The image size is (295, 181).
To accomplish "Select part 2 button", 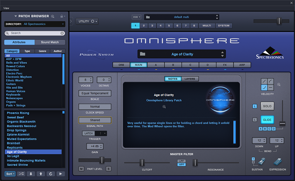I will 144,26.
